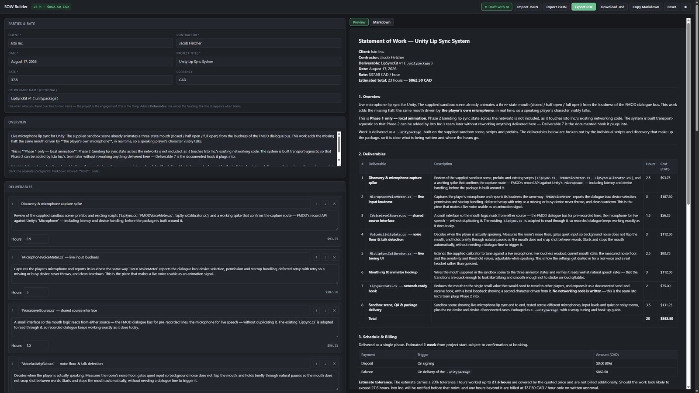Click Draft with AI button
This screenshot has width=699, height=393.
pos(497,7)
